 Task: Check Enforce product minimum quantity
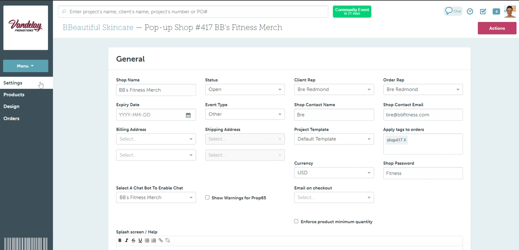[x=296, y=221]
